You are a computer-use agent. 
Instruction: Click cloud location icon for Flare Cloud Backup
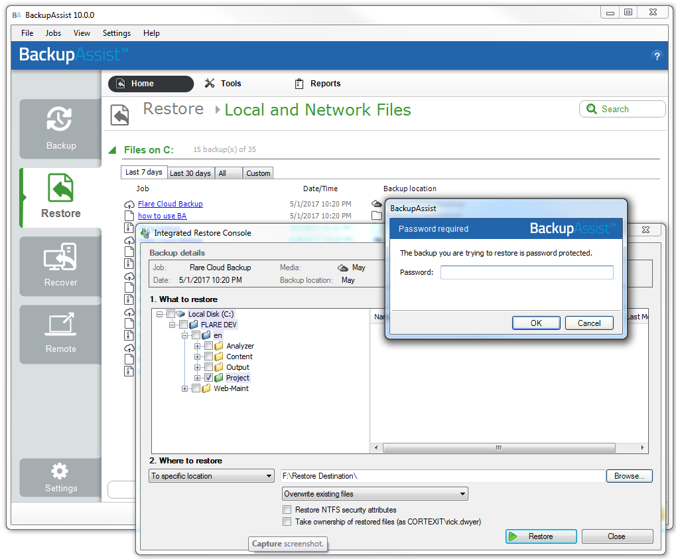(376, 204)
